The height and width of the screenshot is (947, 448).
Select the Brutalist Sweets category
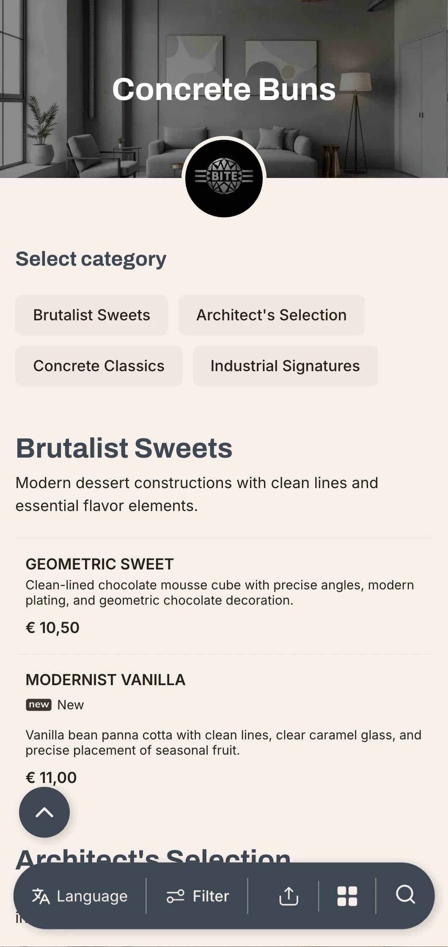pyautogui.click(x=92, y=315)
